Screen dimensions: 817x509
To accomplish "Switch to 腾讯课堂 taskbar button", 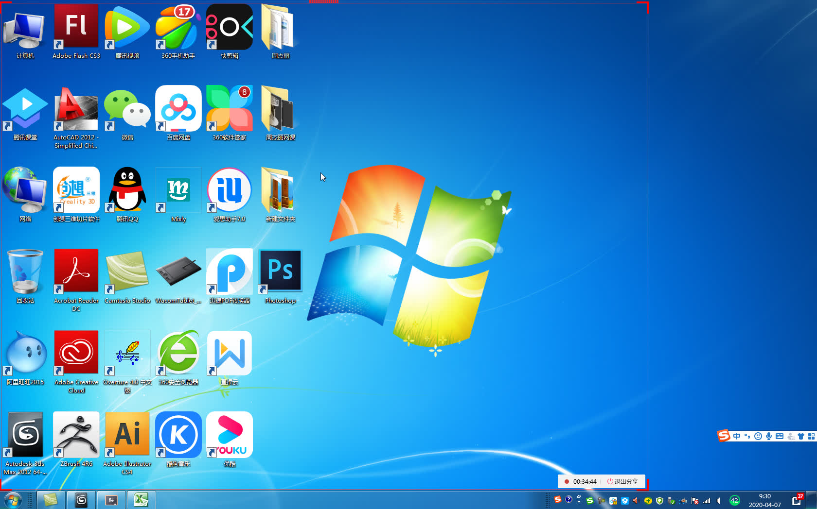I will (111, 500).
